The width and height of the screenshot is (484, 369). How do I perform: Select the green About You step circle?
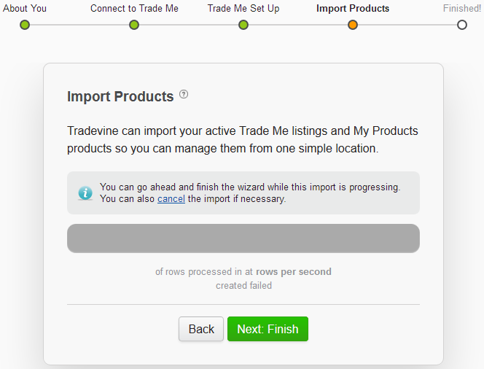[25, 25]
